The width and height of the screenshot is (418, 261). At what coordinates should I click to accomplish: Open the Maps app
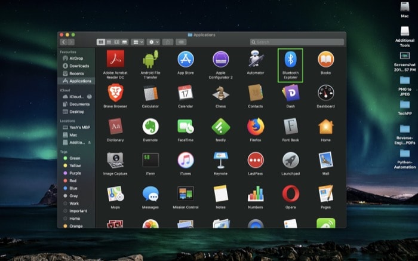point(115,194)
